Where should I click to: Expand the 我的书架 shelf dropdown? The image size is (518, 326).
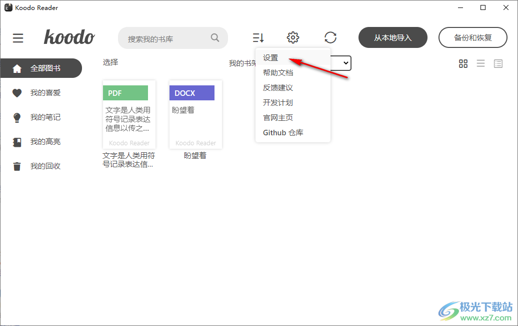pos(341,63)
